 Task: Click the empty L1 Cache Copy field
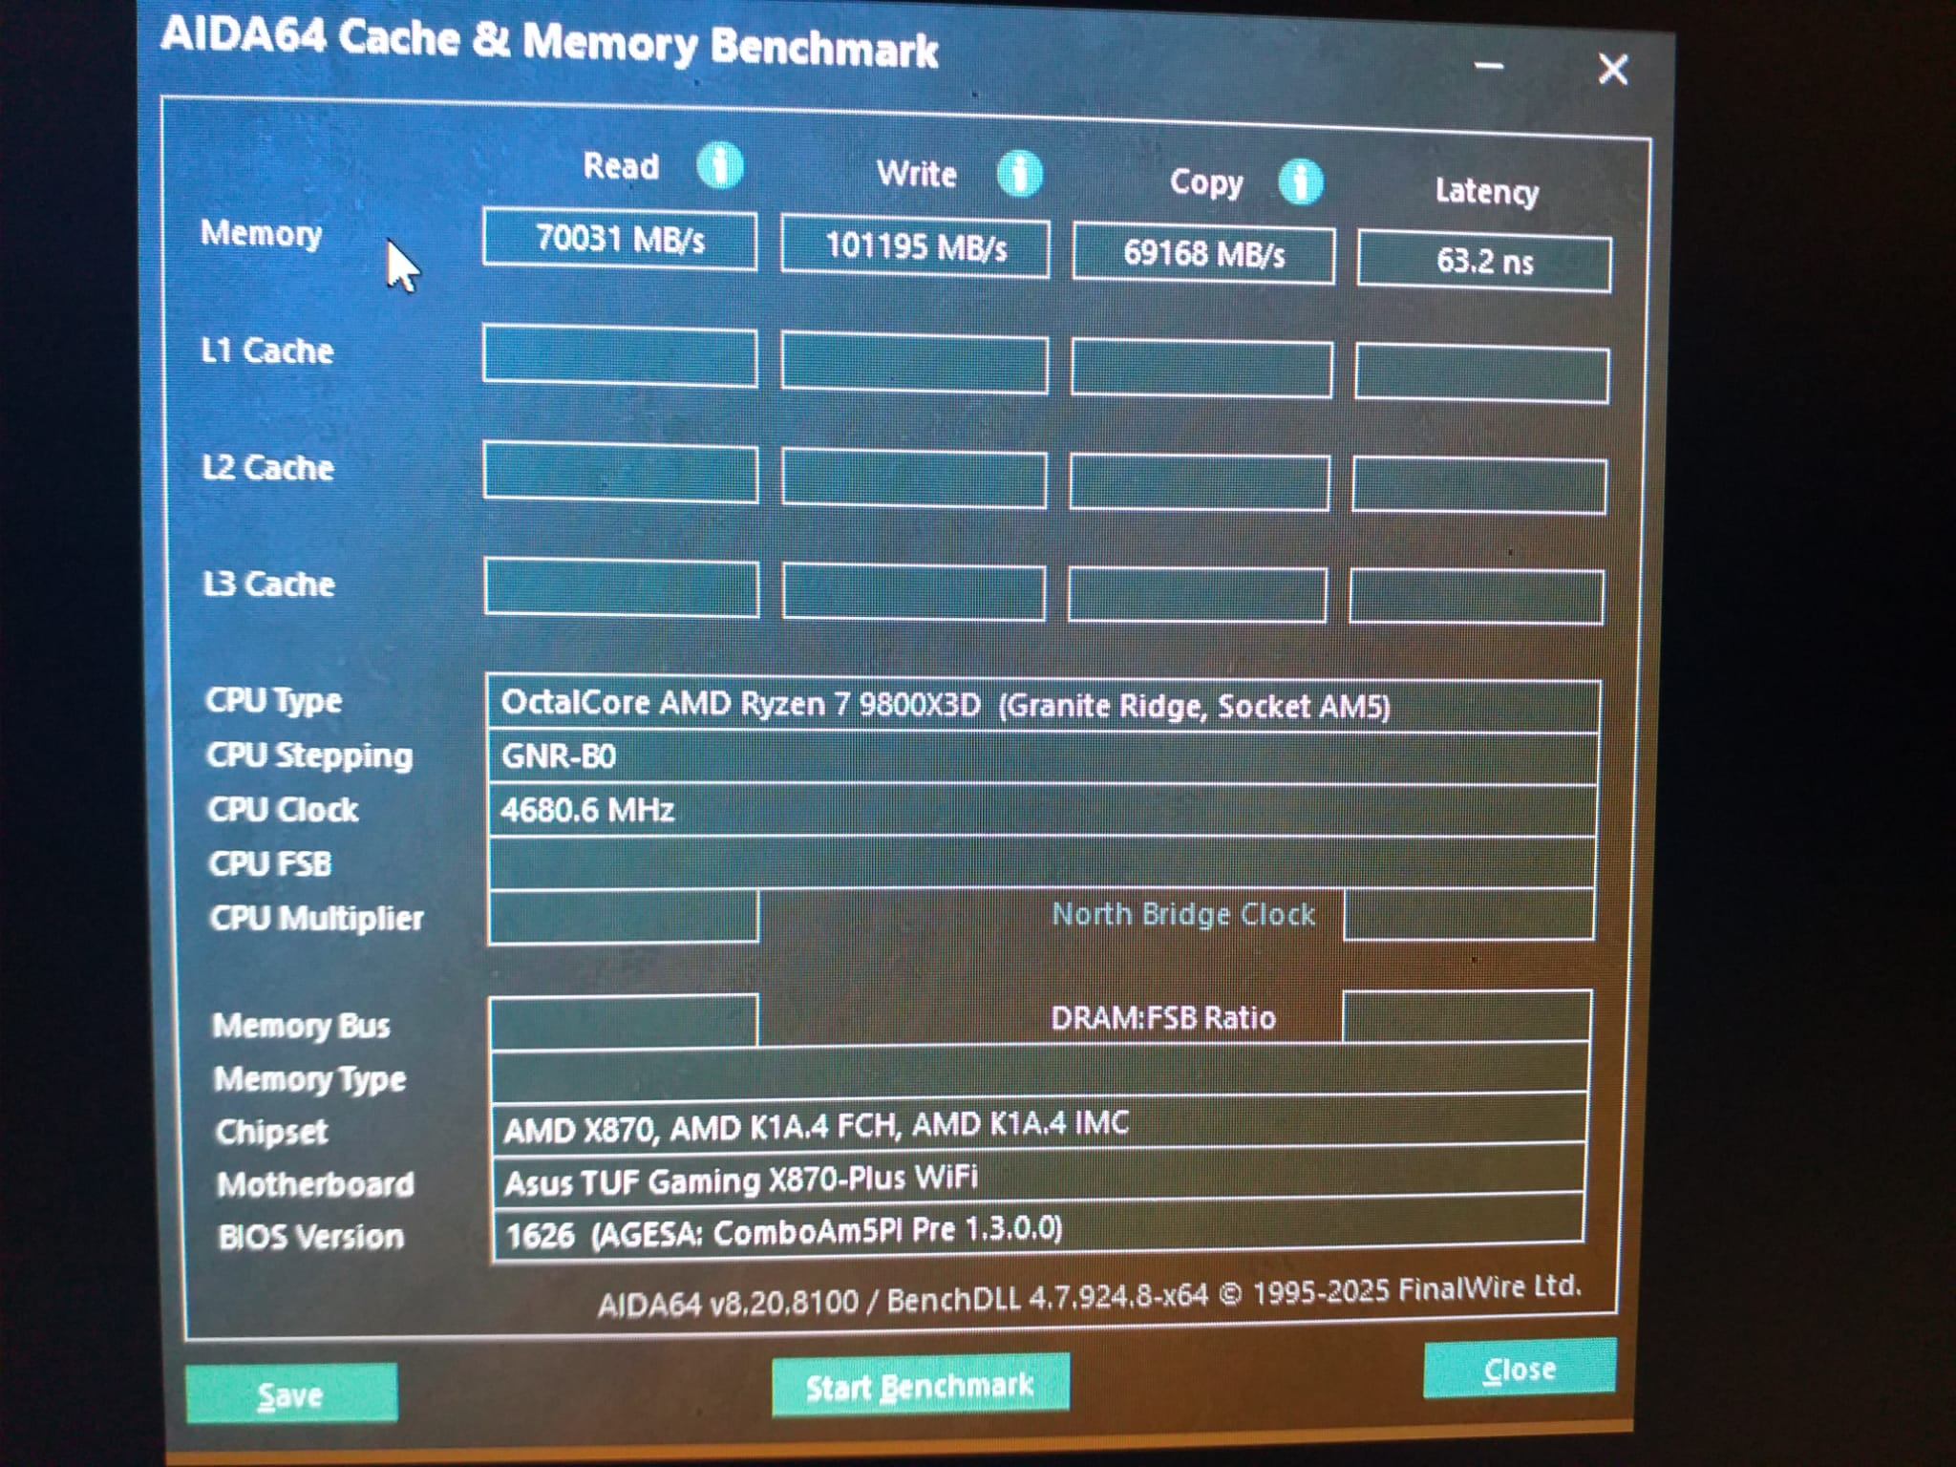pyautogui.click(x=1201, y=369)
